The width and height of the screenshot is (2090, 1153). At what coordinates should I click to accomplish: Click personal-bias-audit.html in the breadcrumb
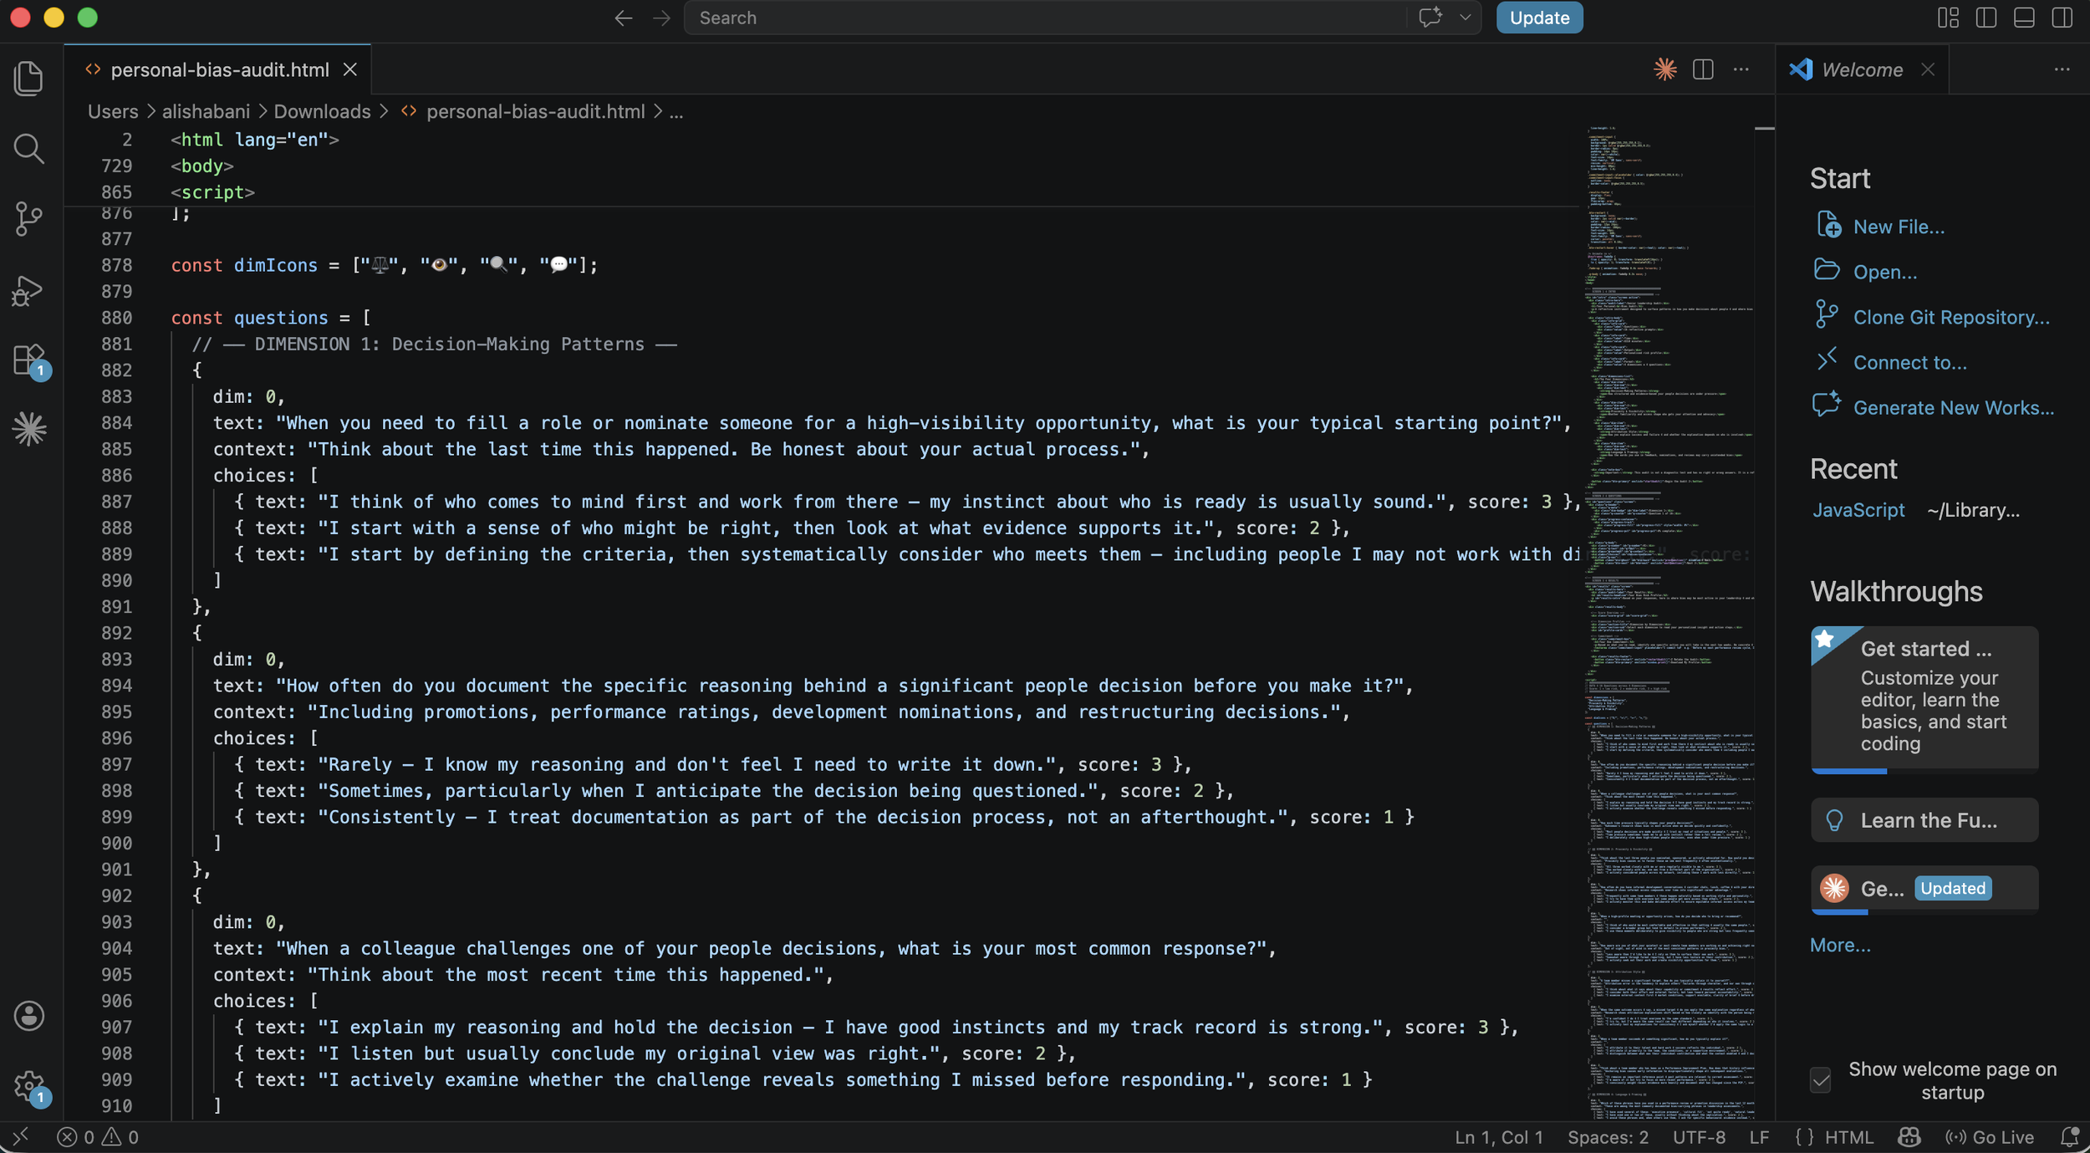(535, 111)
